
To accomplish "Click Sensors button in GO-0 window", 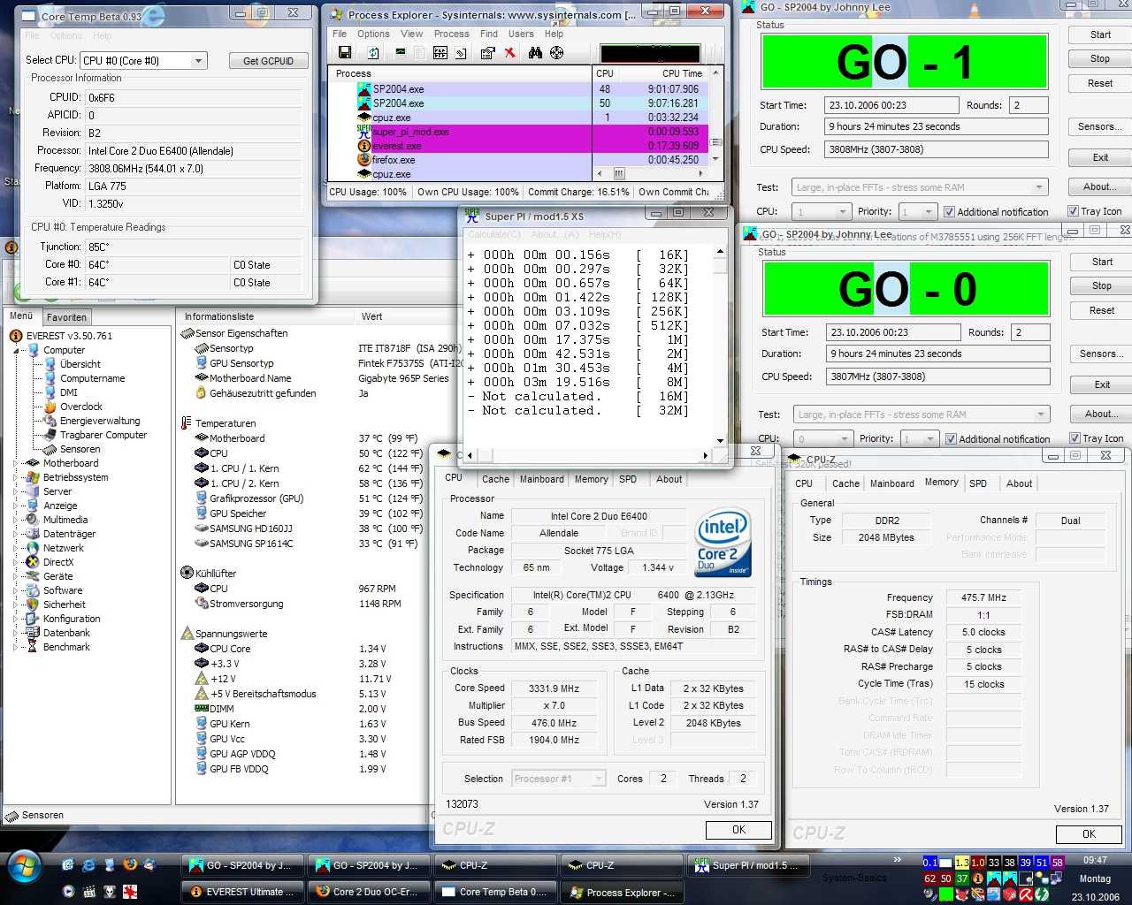I will tap(1102, 354).
